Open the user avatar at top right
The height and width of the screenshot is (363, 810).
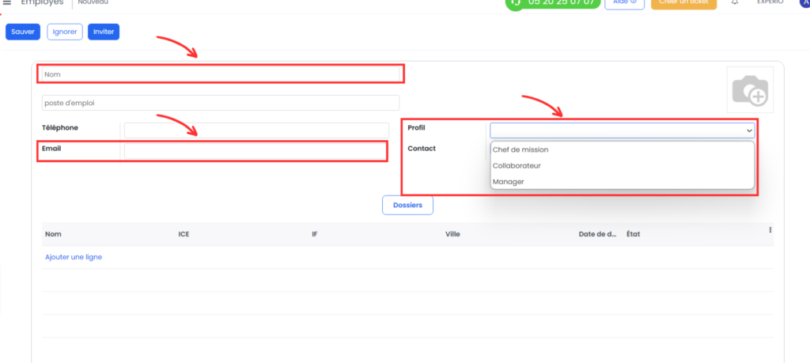(804, 2)
